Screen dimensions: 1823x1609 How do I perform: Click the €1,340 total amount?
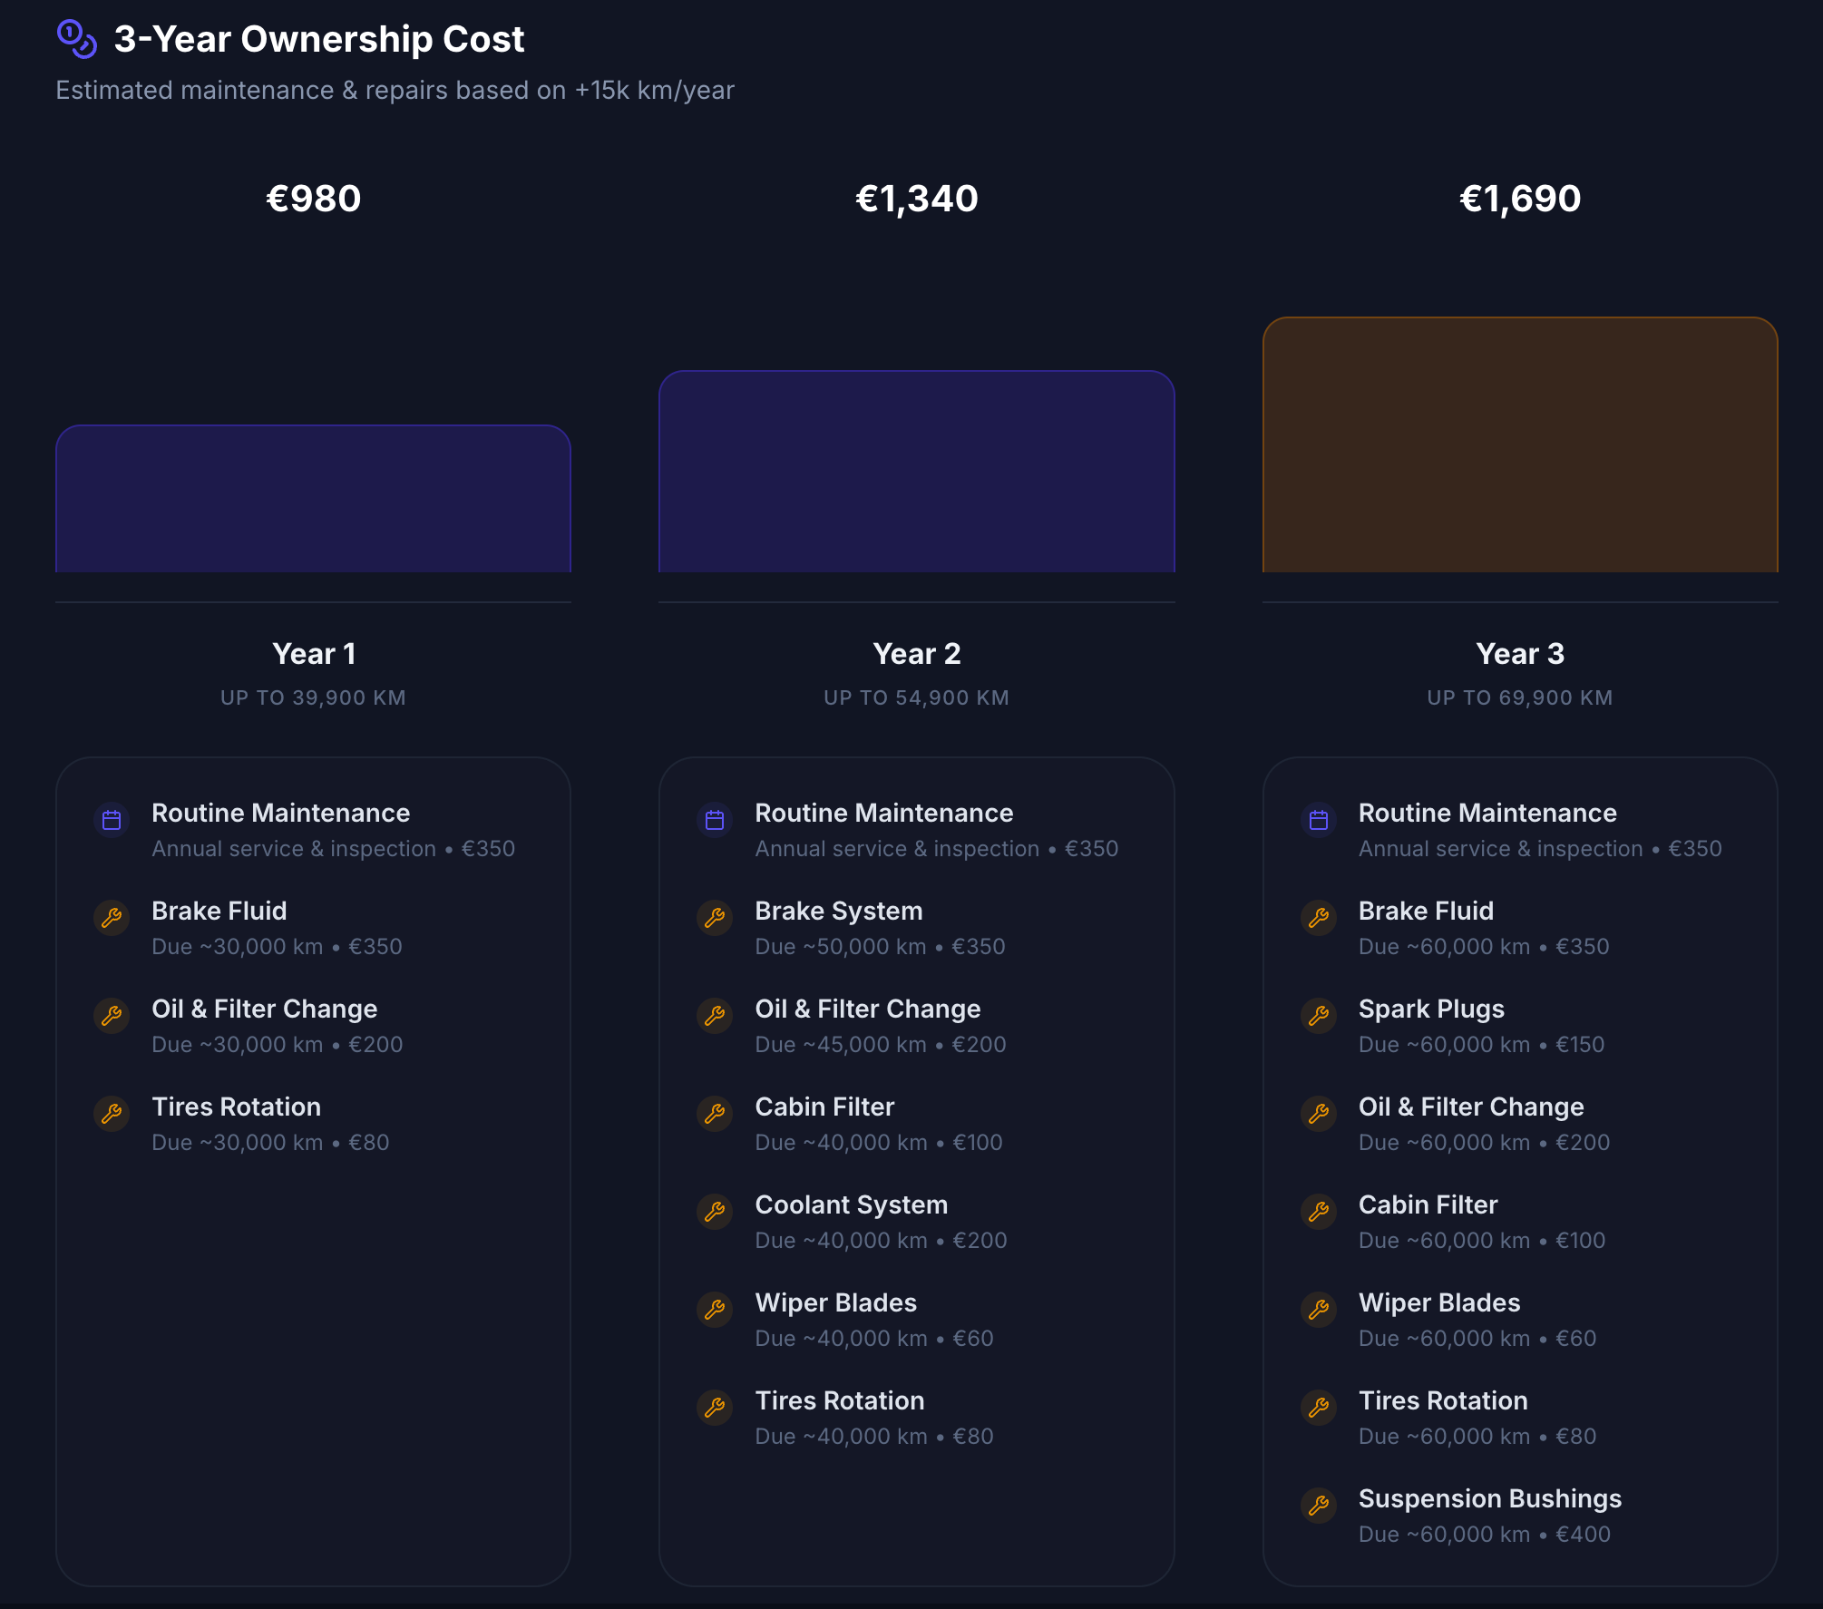(x=916, y=199)
